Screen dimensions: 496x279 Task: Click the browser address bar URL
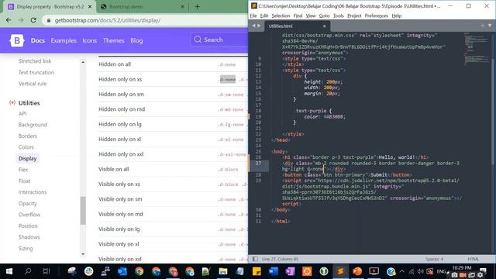(108, 20)
